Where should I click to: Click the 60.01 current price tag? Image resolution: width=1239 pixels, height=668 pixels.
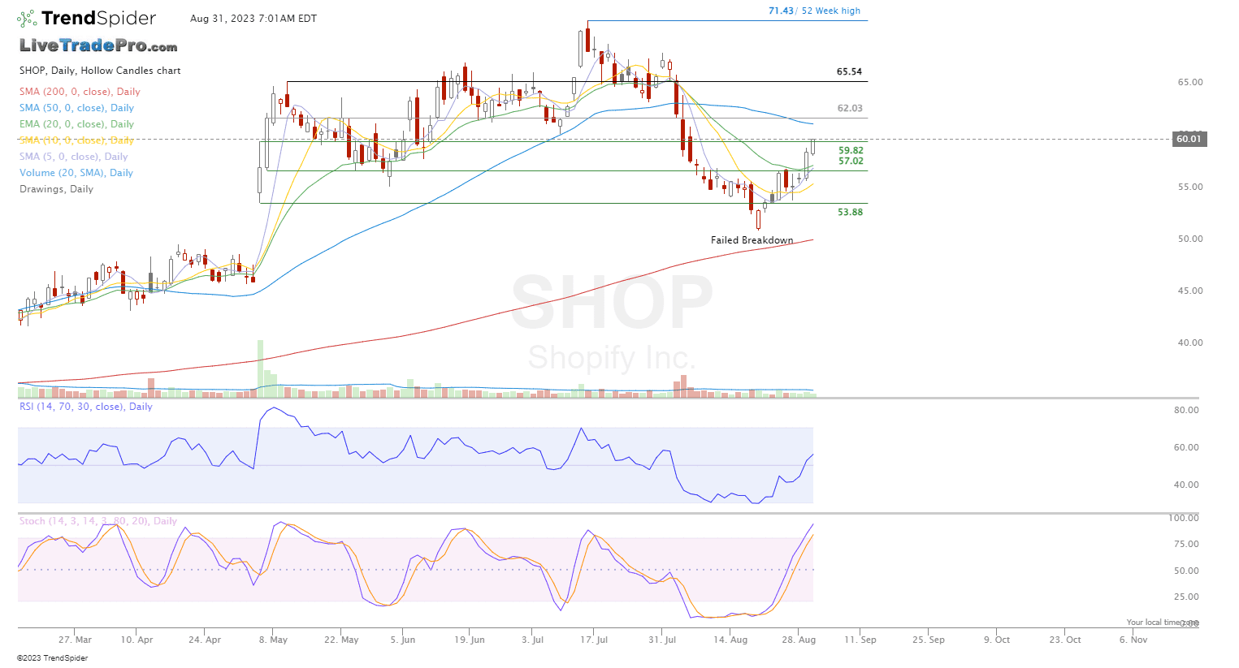[1189, 139]
